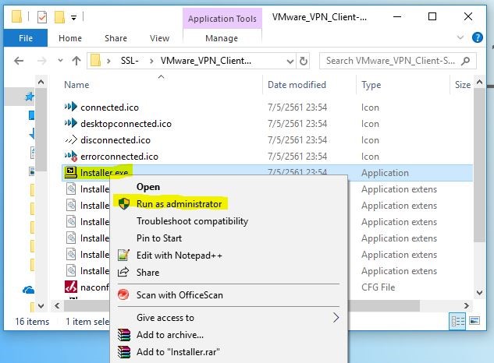Click the search magnifier icon
Screen dimensions: 494x363
(x=465, y=61)
